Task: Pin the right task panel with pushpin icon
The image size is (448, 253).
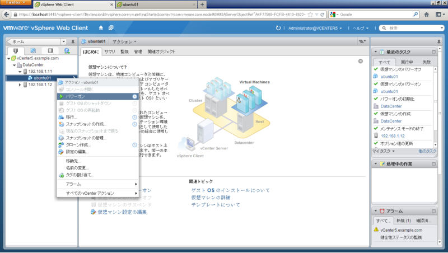Action: pyautogui.click(x=439, y=41)
